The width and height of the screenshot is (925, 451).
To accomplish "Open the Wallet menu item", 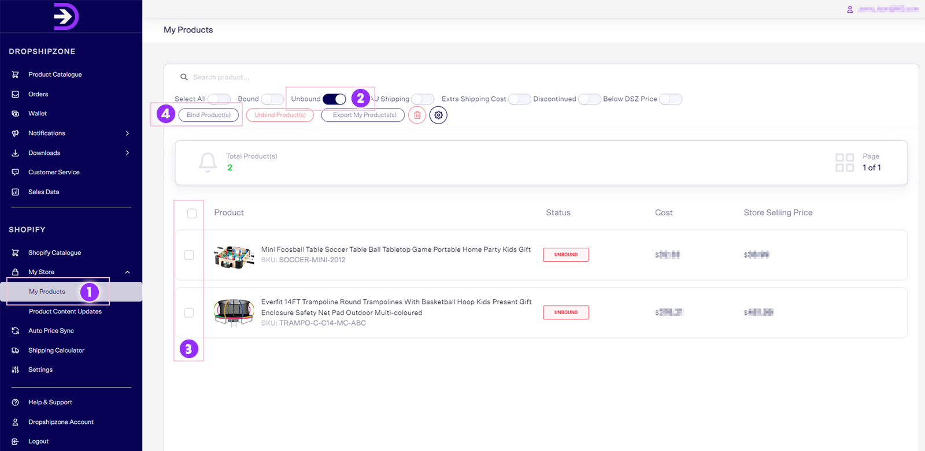I will tap(38, 114).
